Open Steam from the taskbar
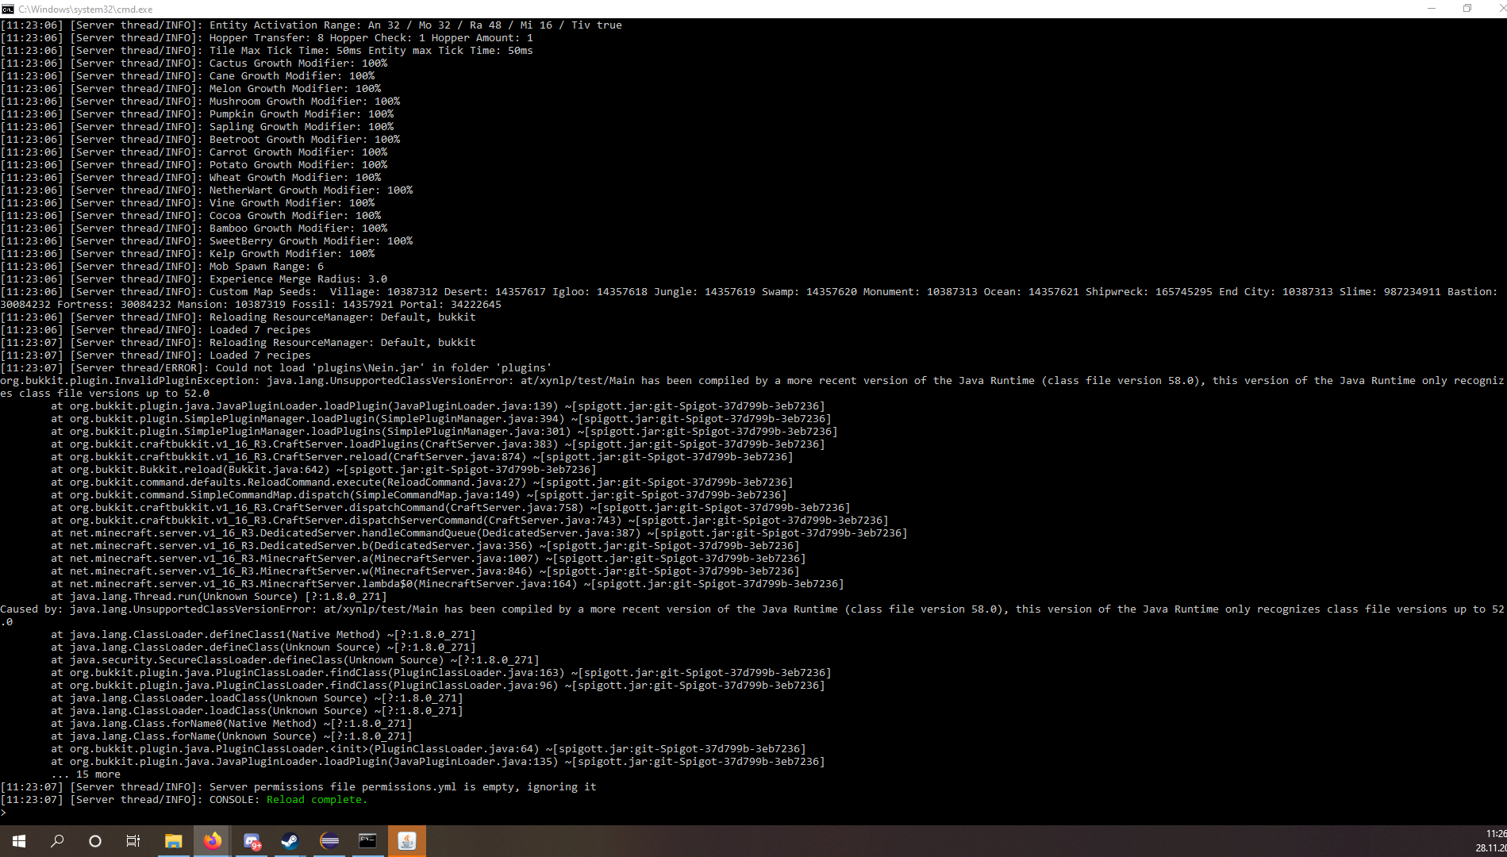Screen dimensions: 1507x857 290,841
